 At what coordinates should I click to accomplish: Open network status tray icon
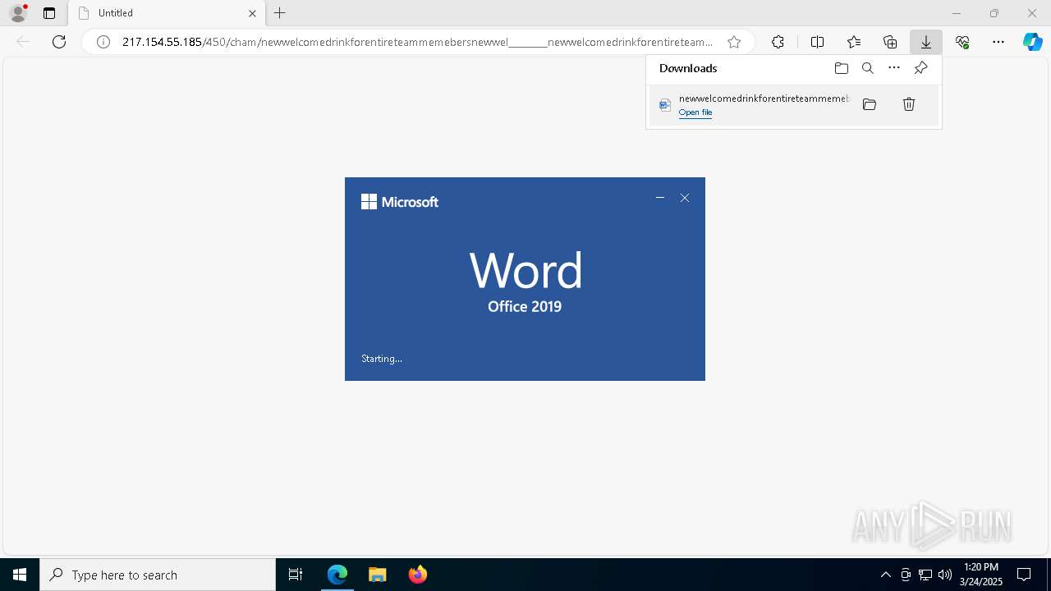pos(925,575)
